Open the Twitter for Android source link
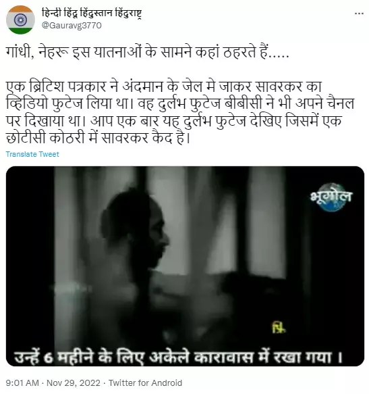This screenshot has height=394, width=369. 145,383
